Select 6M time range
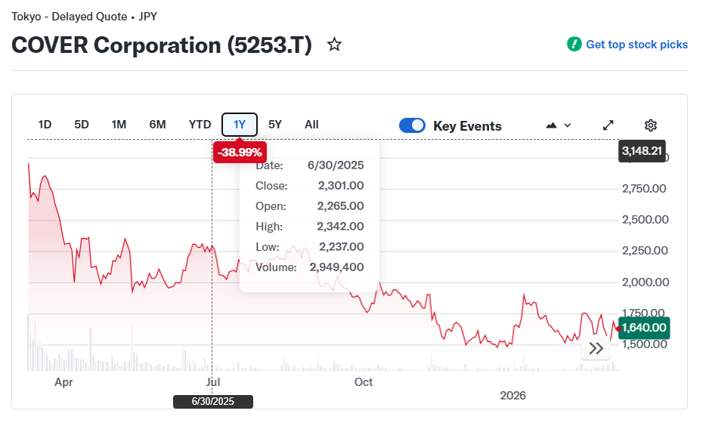Image resolution: width=709 pixels, height=423 pixels. 157,125
